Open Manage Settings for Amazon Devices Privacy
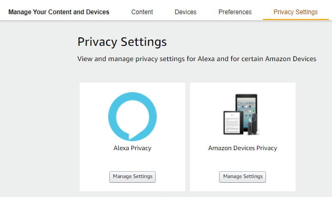 pos(242,176)
